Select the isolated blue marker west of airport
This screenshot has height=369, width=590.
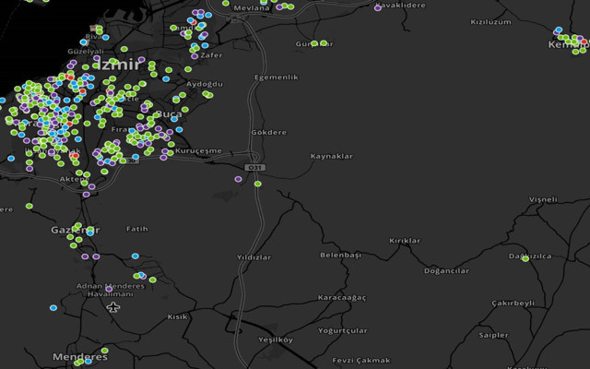53,307
